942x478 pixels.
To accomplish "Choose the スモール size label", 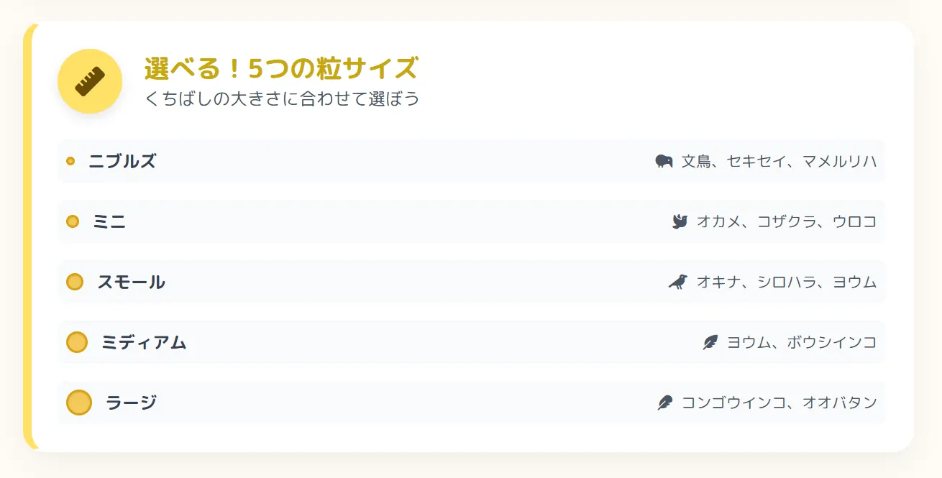I will click(132, 282).
